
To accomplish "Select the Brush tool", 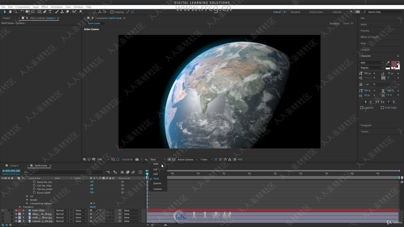I will pyautogui.click(x=57, y=12).
